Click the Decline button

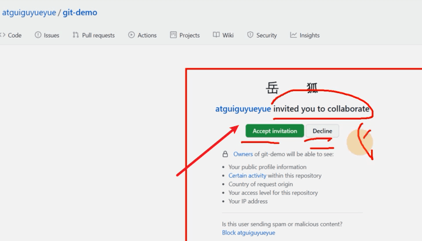(322, 131)
